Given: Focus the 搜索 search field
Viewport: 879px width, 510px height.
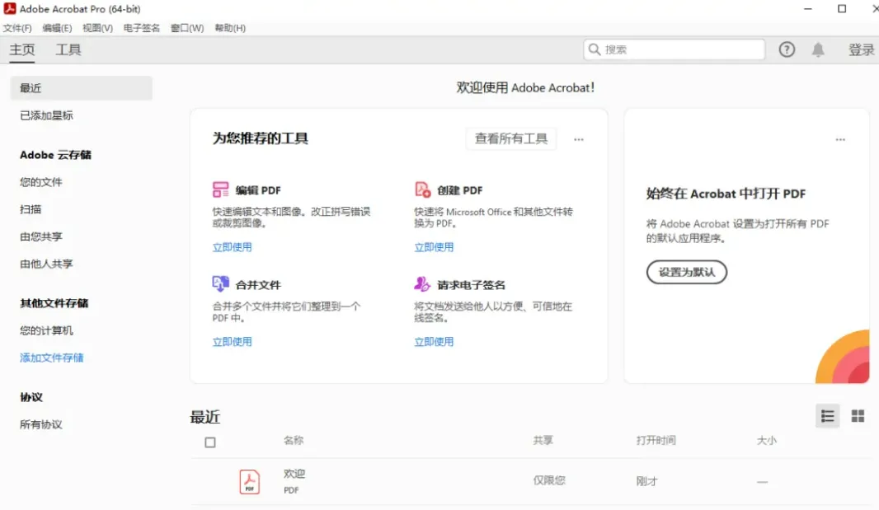Looking at the screenshot, I should 675,49.
